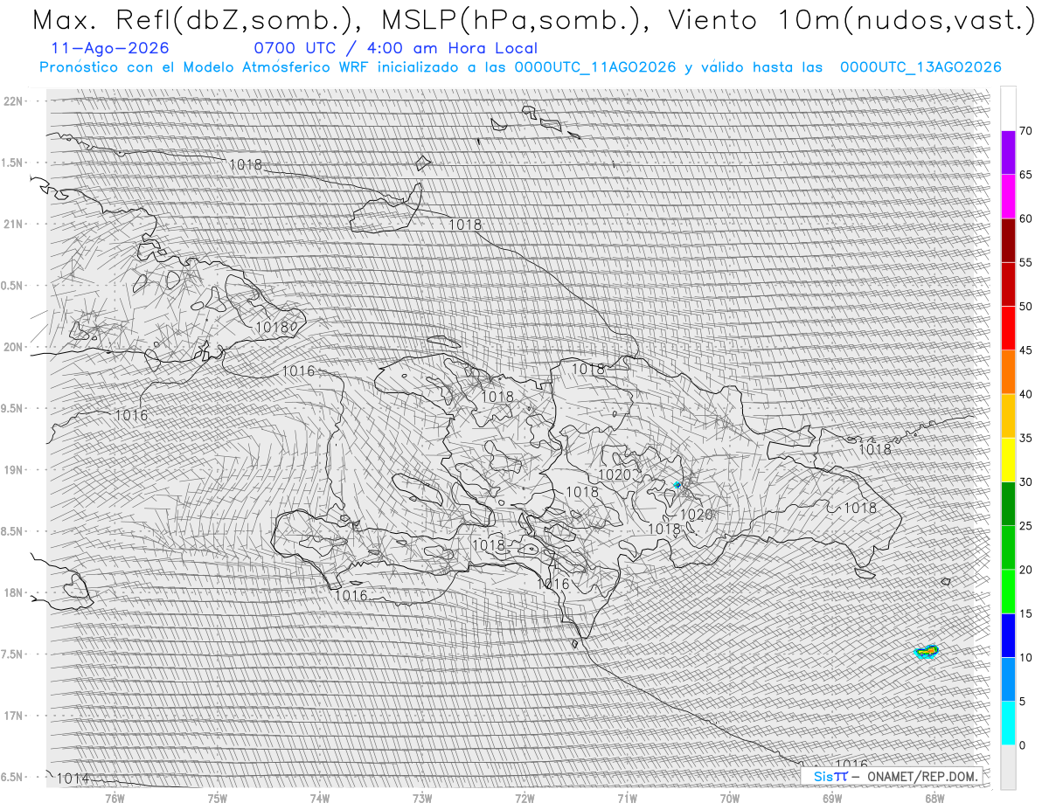The height and width of the screenshot is (810, 1049).
Task: Click the small cyan reflectivity cell over Hispaniola
Action: tap(677, 484)
